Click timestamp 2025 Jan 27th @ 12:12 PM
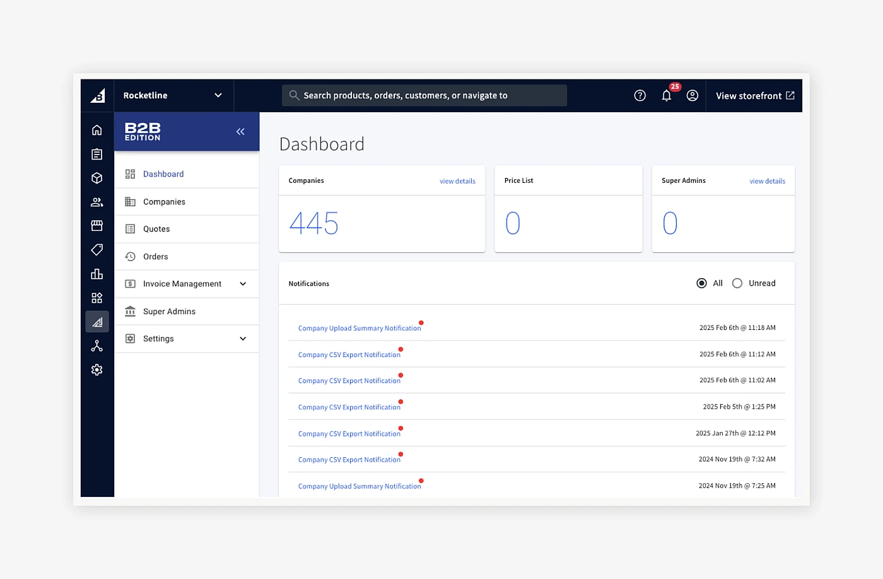This screenshot has height=579, width=883. pyautogui.click(x=735, y=433)
